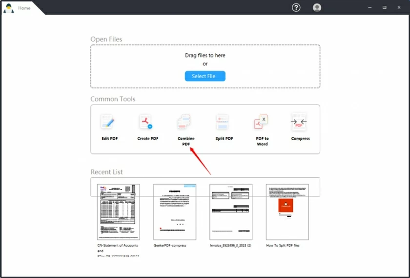The image size is (410, 278).
Task: Open the How To Split PDF files thumbnail
Action: (287, 212)
